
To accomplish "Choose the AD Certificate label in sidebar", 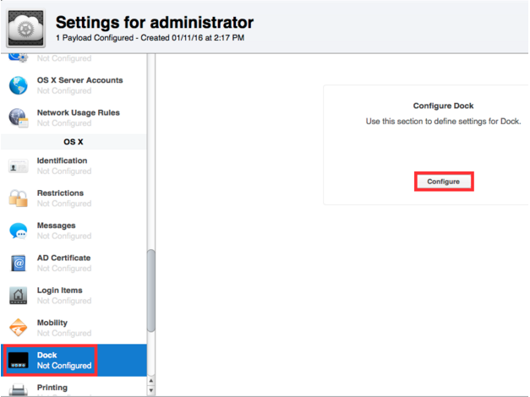I will [63, 258].
